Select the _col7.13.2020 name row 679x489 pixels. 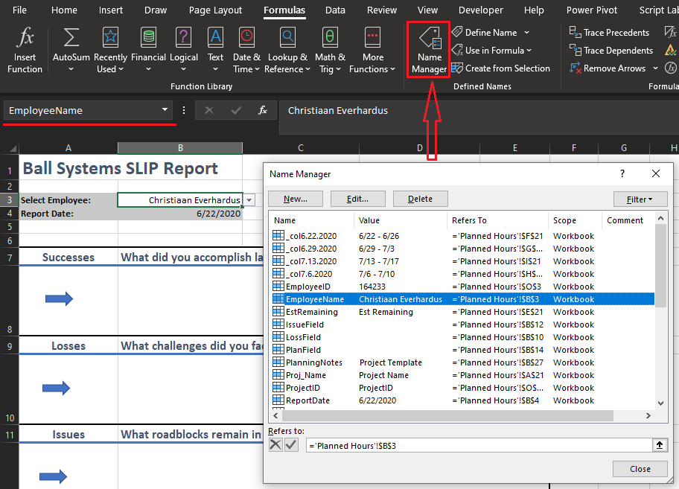pos(462,261)
